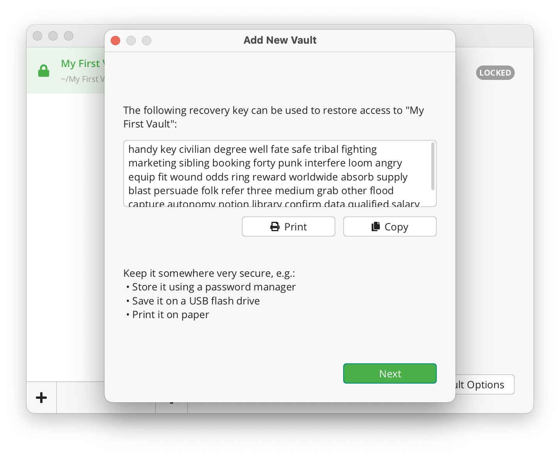Select the green lock icon of My First Vault
Image resolution: width=560 pixels, height=460 pixels.
44,71
